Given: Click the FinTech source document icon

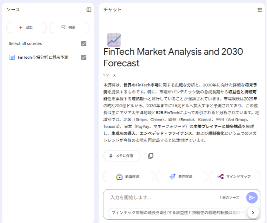Looking at the screenshot, I should coord(12,58).
